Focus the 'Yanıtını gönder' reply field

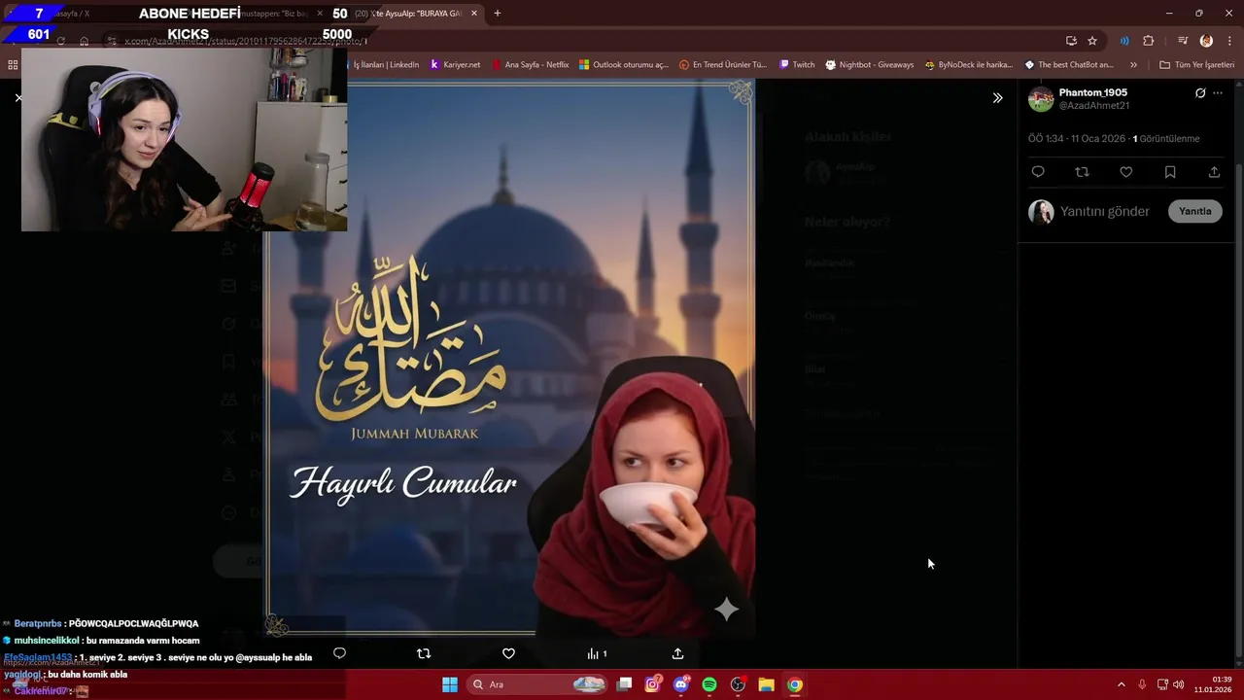tap(1105, 211)
